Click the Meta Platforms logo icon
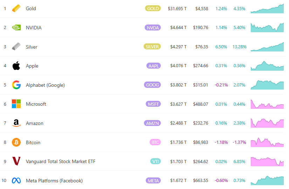Screen dimensions: 289x189 point(16,181)
